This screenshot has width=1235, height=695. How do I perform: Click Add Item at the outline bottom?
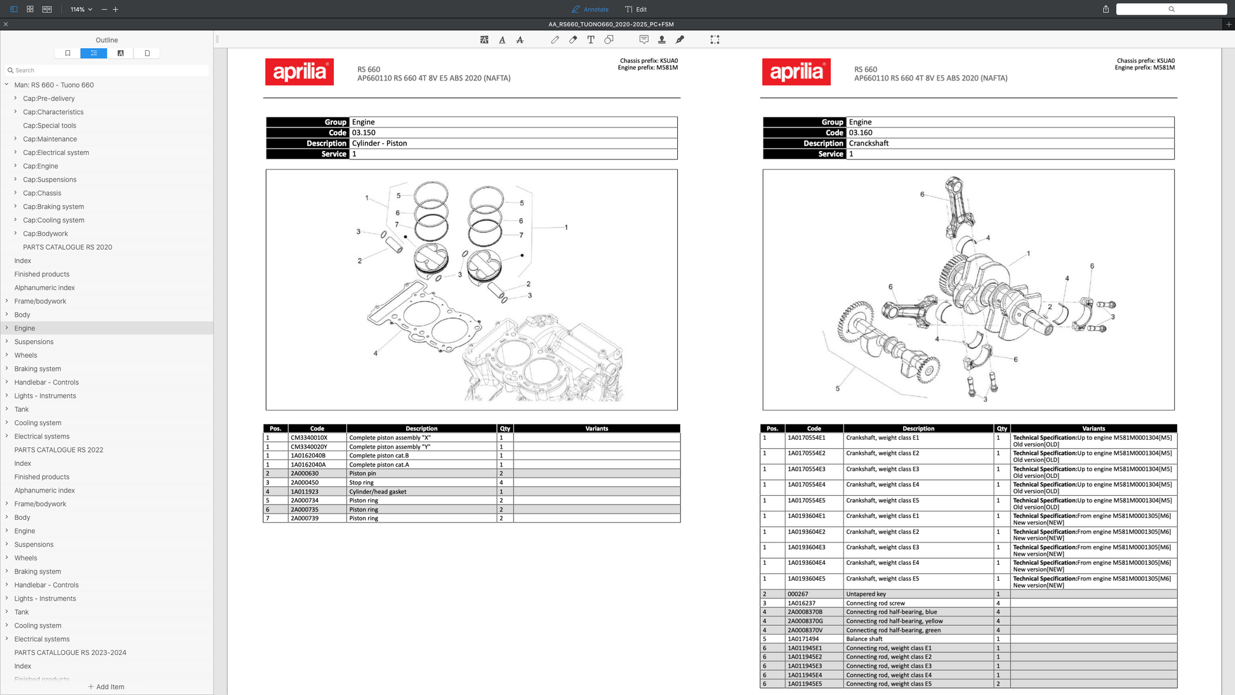pos(106,687)
